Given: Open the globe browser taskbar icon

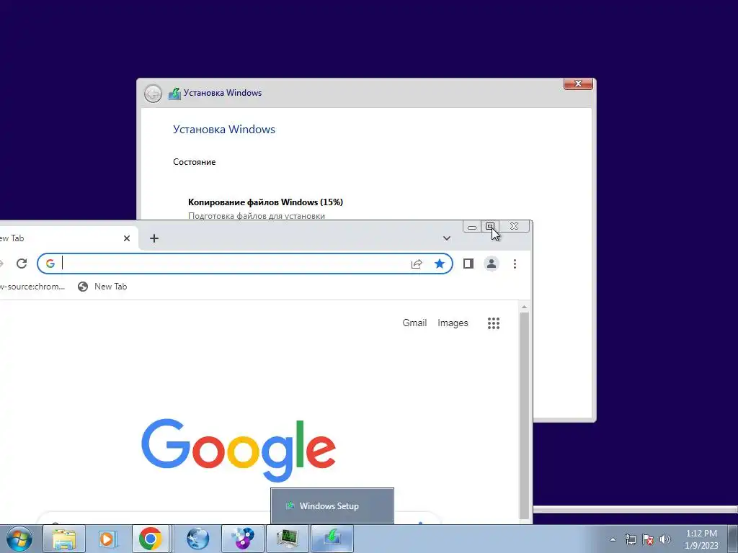Looking at the screenshot, I should (x=197, y=539).
